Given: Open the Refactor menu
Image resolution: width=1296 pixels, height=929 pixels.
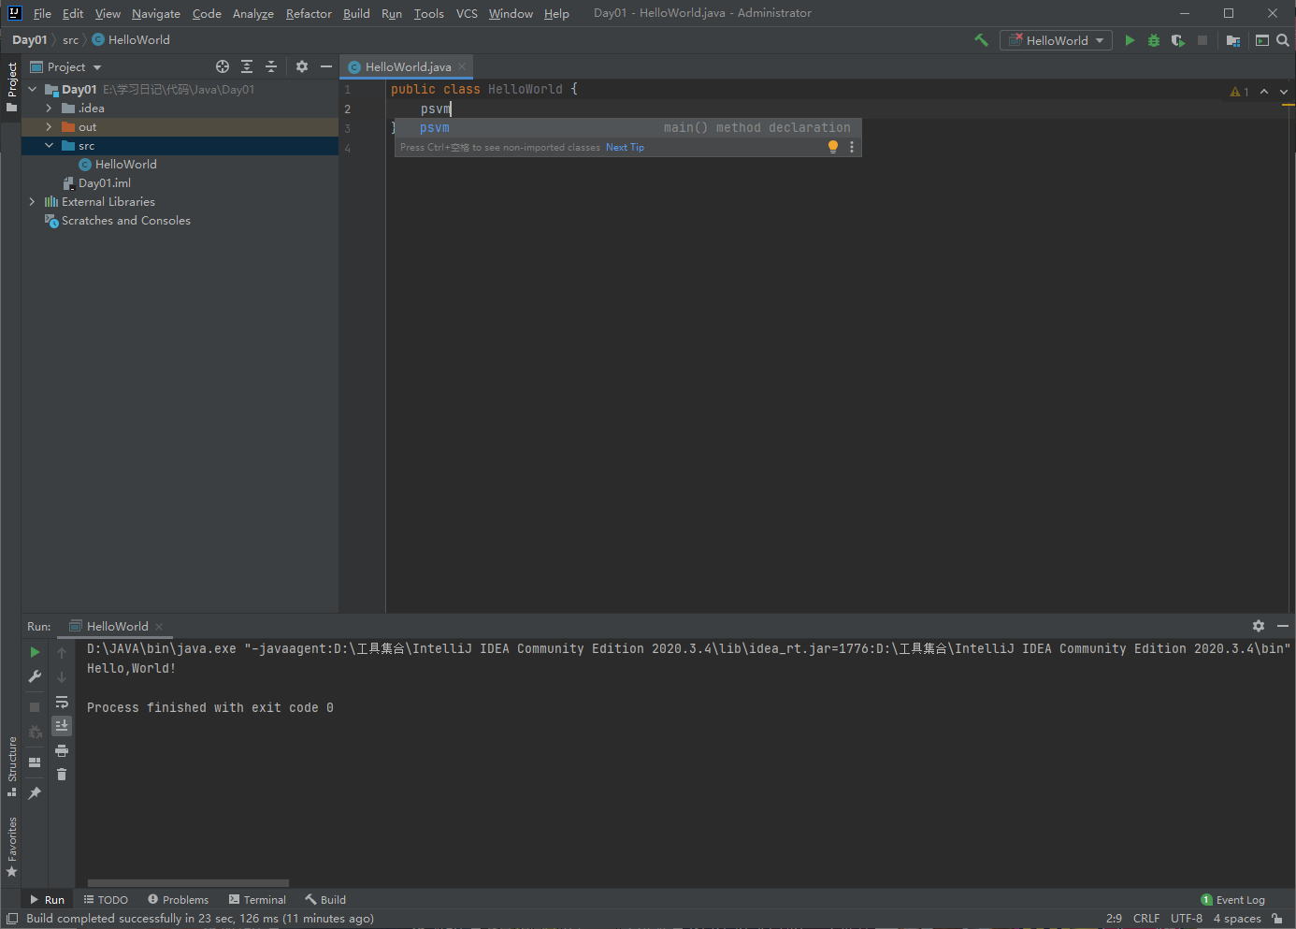Looking at the screenshot, I should pos(309,13).
